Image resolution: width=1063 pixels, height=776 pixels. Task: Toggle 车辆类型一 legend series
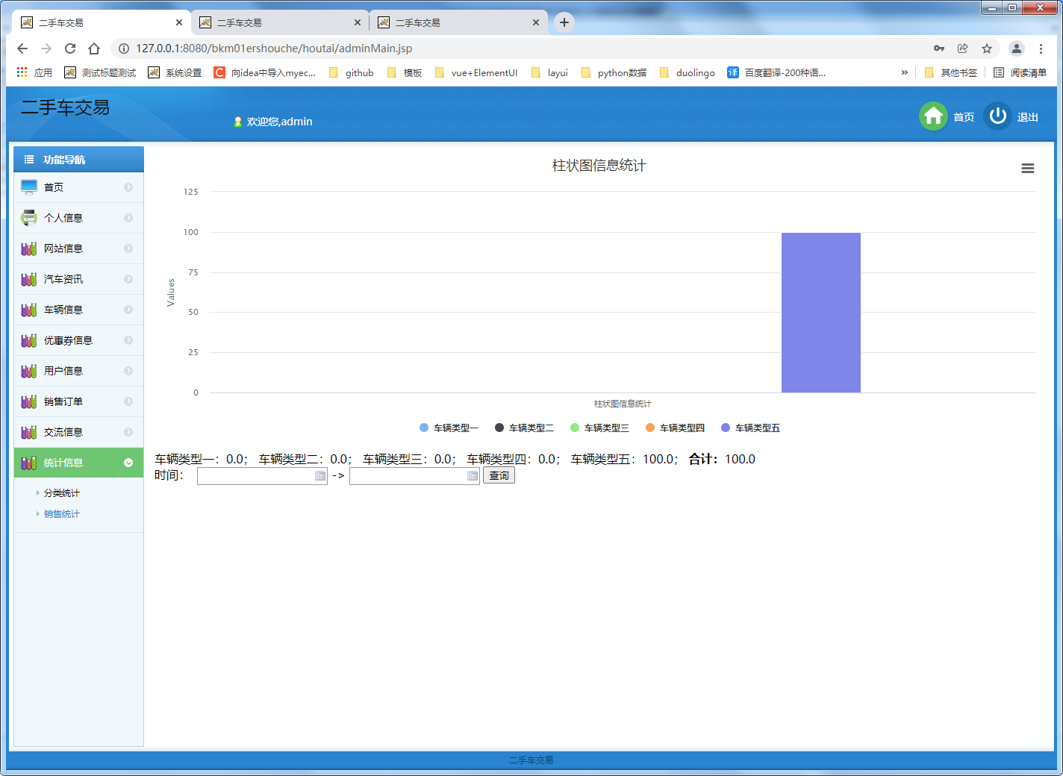pos(449,428)
